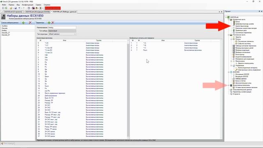Image resolution: width=263 pixels, height=148 pixels.
Task: Click the Save floppy disk toolbar icon
Action: pyautogui.click(x=16, y=8)
